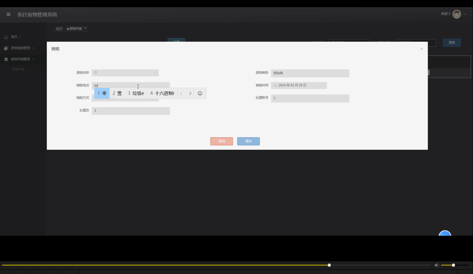Toggle the hamburger sidebar menu icon

click(x=8, y=14)
